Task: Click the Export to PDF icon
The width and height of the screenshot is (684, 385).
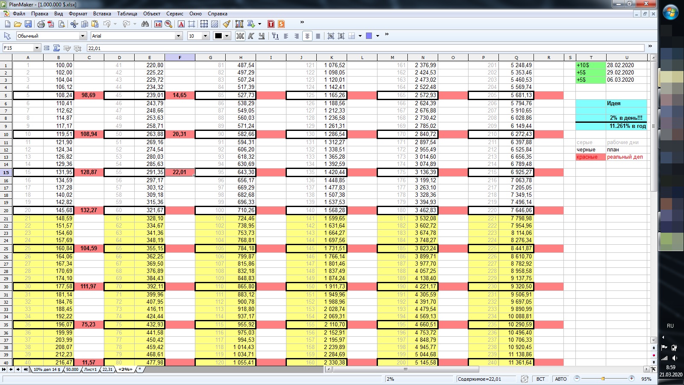Action: 51,24
